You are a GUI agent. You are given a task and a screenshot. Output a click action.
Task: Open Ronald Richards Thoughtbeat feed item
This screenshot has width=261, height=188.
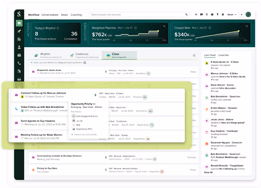point(226,167)
